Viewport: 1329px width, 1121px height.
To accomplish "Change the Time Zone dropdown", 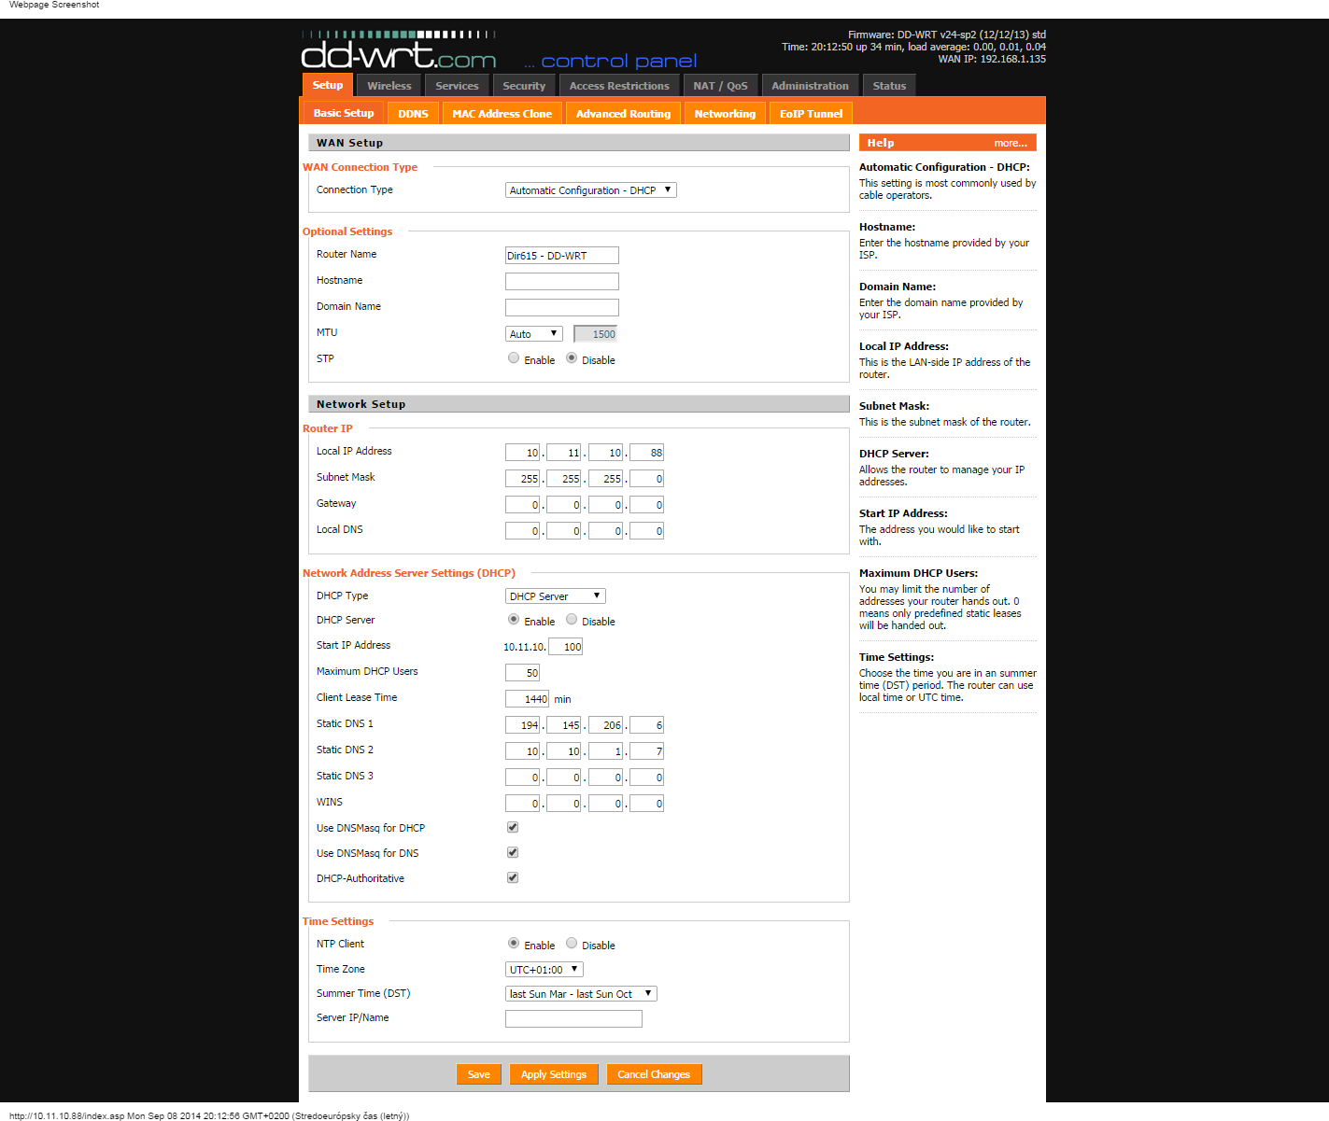I will pyautogui.click(x=544, y=969).
